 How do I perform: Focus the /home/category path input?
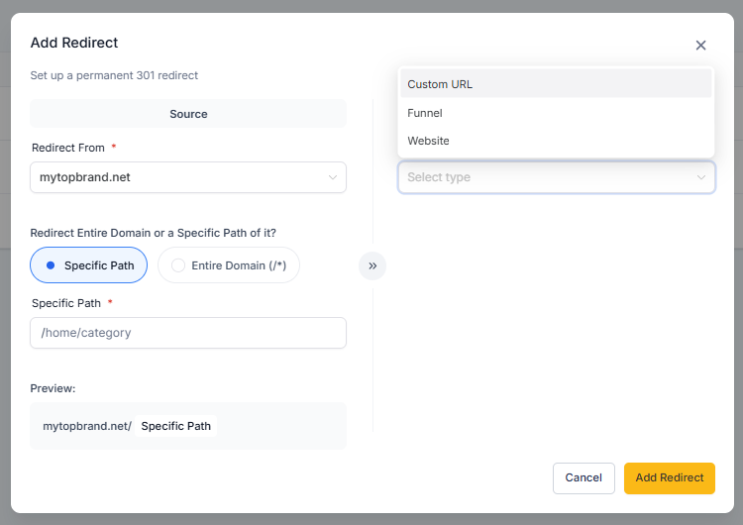pyautogui.click(x=188, y=333)
